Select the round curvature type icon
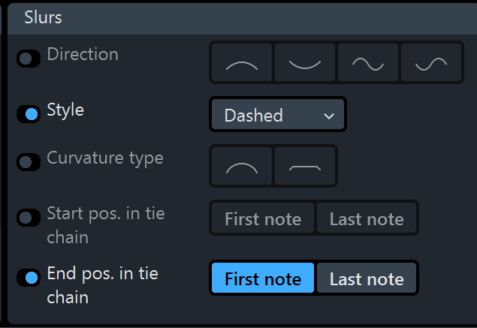 tap(242, 166)
